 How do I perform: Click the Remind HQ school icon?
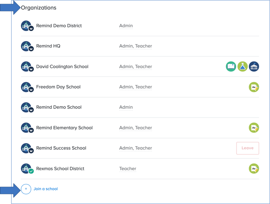click(x=27, y=46)
